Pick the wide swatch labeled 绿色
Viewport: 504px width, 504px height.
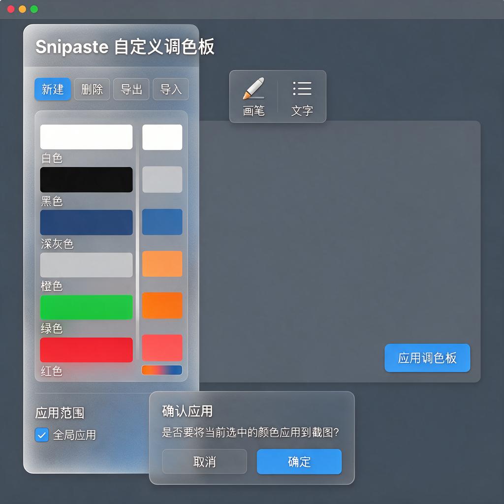[86, 307]
